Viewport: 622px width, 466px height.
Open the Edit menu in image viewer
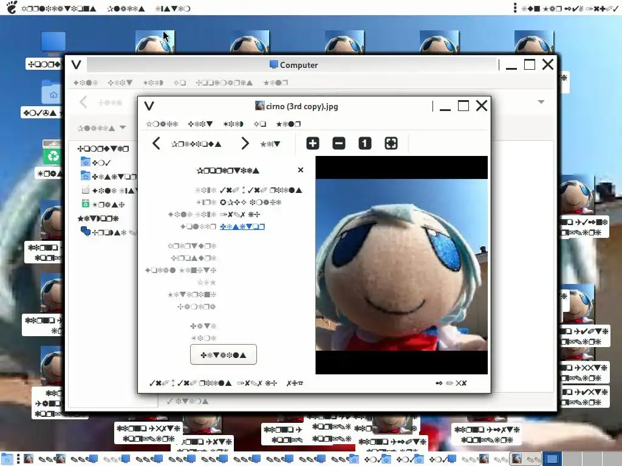200,124
